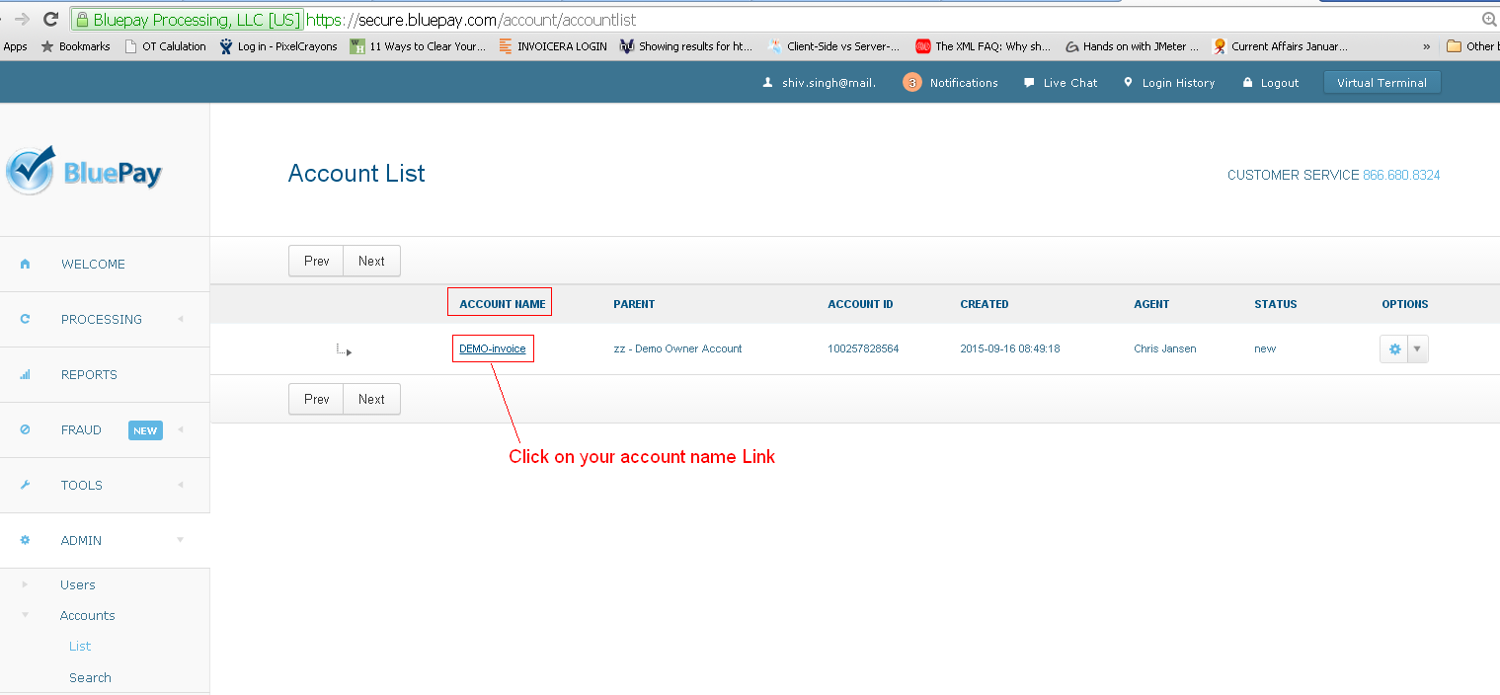Click the bar chart icon beside REPORTS

(26, 374)
